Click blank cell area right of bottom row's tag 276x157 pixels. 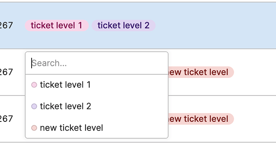coord(255,119)
